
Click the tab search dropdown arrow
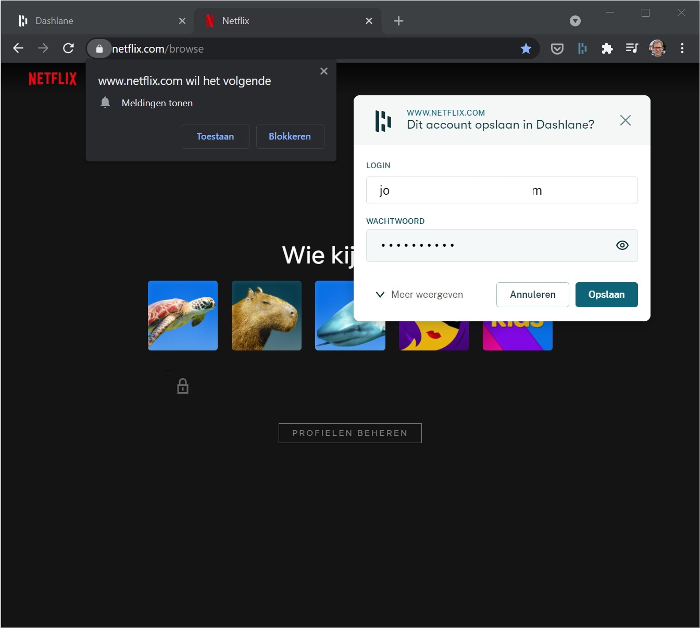[575, 21]
